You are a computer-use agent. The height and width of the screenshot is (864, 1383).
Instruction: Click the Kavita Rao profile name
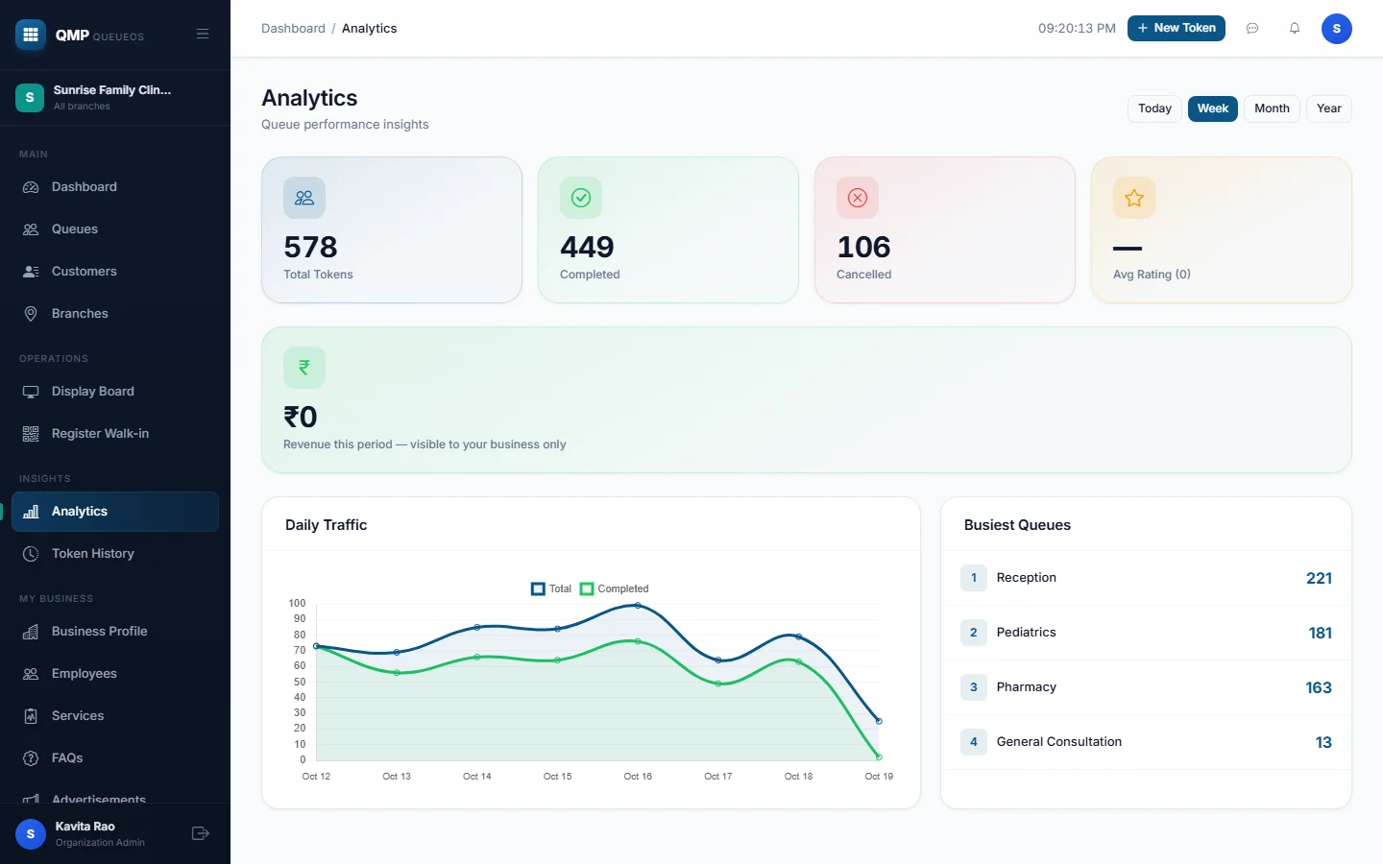click(85, 827)
